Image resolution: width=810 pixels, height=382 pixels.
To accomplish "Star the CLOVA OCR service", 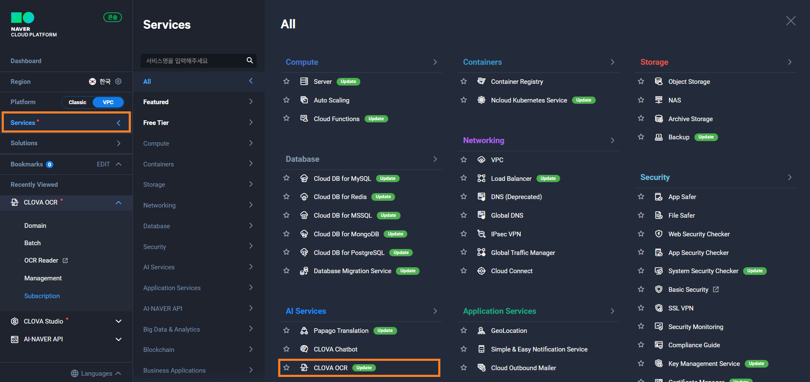I will [286, 368].
